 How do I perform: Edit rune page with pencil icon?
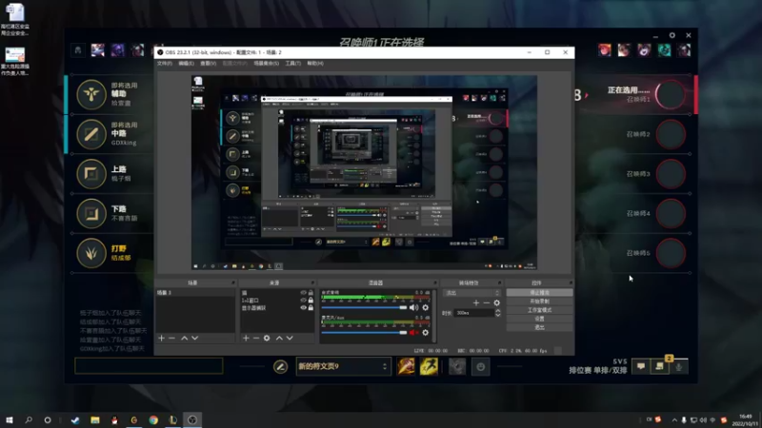(280, 367)
